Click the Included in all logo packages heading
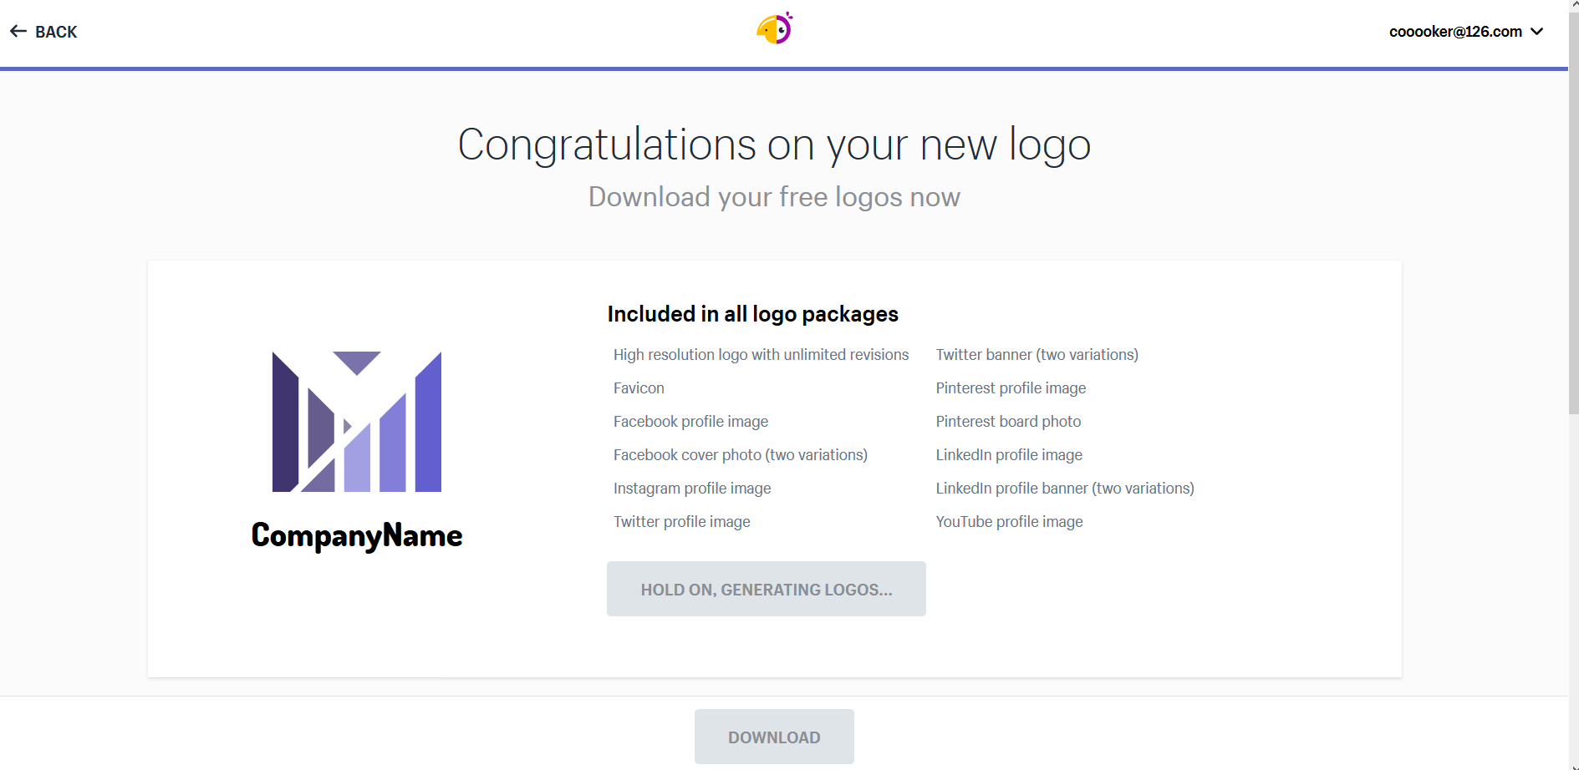The width and height of the screenshot is (1579, 770). (x=752, y=314)
